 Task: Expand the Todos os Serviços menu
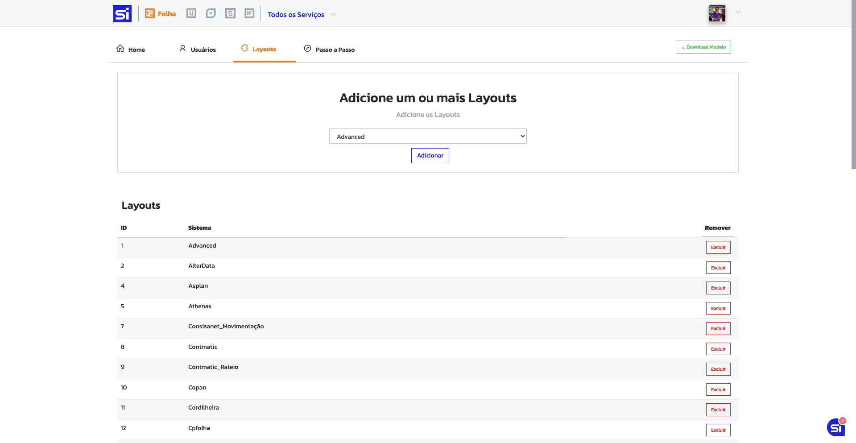coord(302,14)
